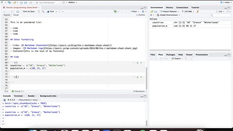Click the Environment search field

coord(220,15)
